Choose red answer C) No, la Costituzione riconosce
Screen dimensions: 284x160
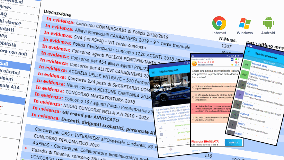point(211,108)
